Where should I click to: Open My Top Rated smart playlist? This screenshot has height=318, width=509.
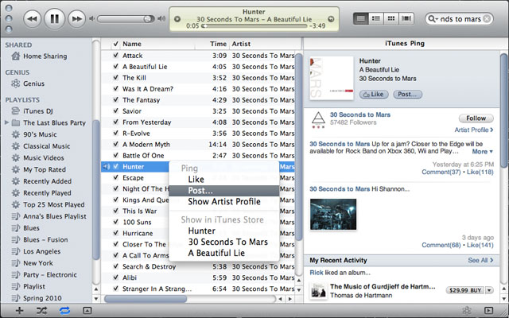tap(45, 169)
